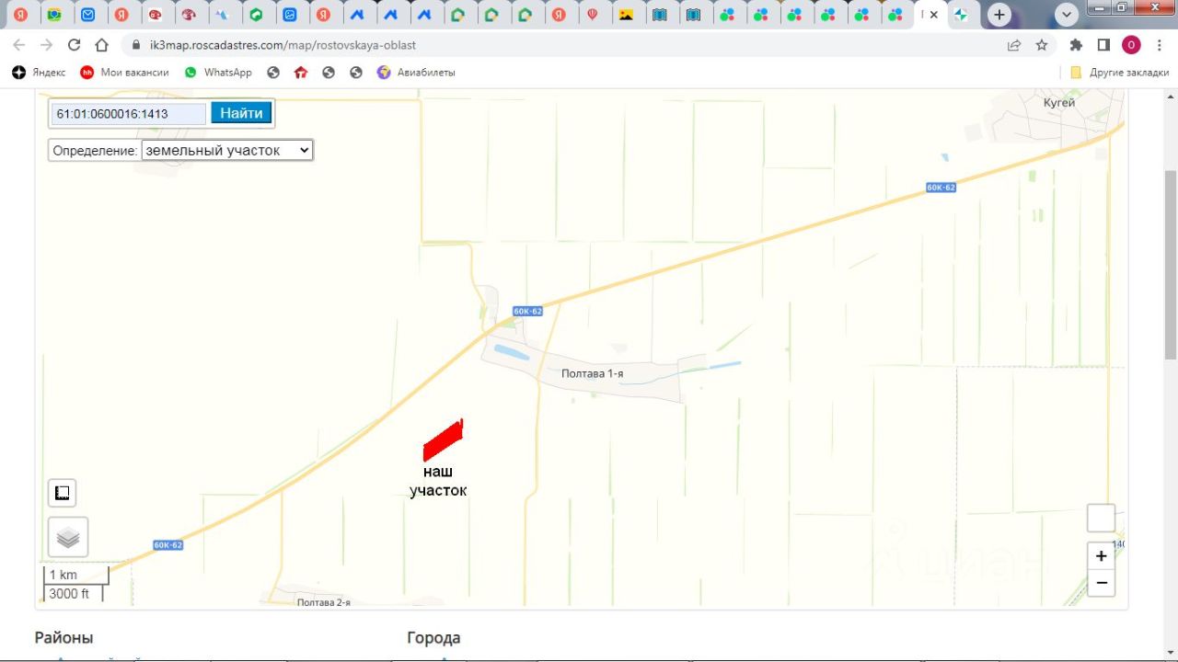The image size is (1178, 662).
Task: Open the Авиабилеты bookmark
Action: coord(416,72)
